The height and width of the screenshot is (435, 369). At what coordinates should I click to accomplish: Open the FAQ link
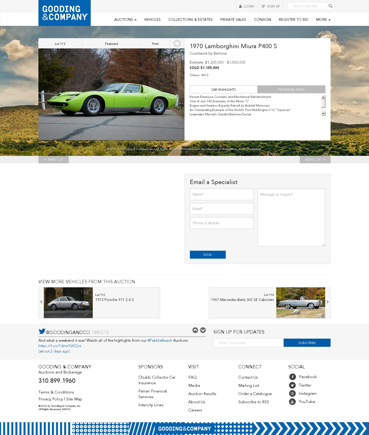(x=192, y=377)
